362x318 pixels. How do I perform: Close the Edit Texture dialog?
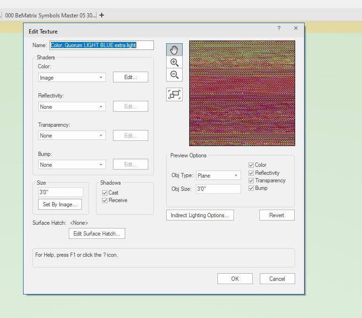(x=296, y=28)
